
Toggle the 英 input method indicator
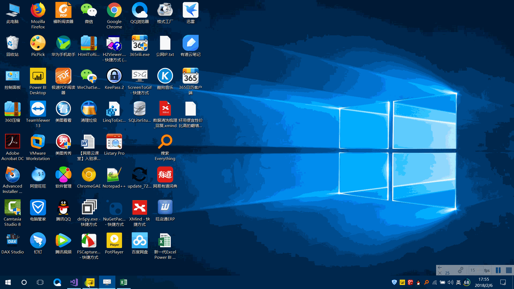pyautogui.click(x=459, y=282)
